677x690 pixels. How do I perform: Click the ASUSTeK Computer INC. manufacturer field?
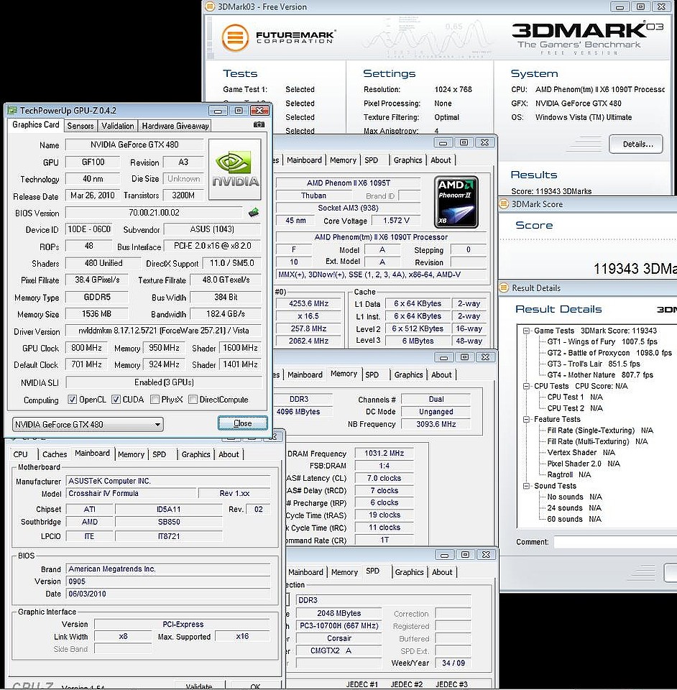[168, 482]
